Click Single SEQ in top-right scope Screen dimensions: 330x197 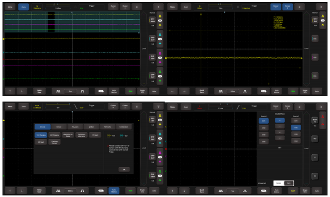[305, 91]
